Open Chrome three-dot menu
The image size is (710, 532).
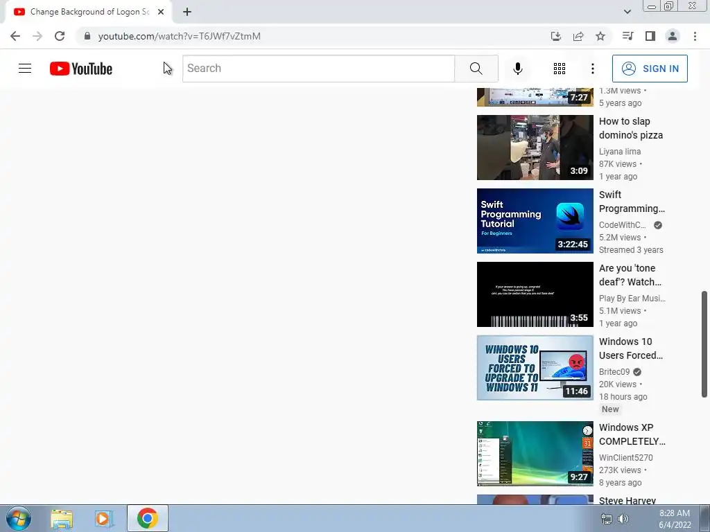pos(695,36)
